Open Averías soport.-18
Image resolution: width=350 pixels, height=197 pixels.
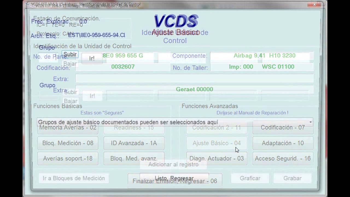[68, 158]
